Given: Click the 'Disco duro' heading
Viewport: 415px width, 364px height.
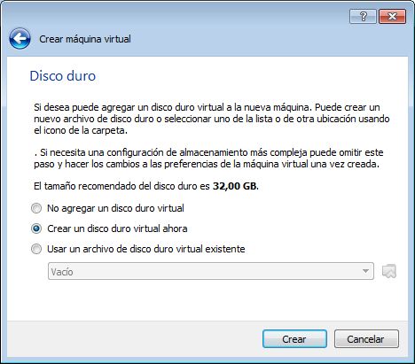Looking at the screenshot, I should point(63,76).
